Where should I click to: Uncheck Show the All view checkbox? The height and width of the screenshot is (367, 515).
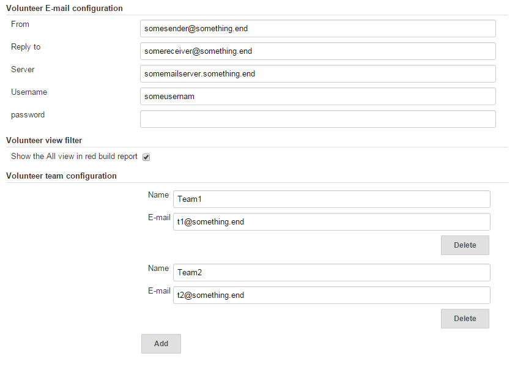coord(146,157)
